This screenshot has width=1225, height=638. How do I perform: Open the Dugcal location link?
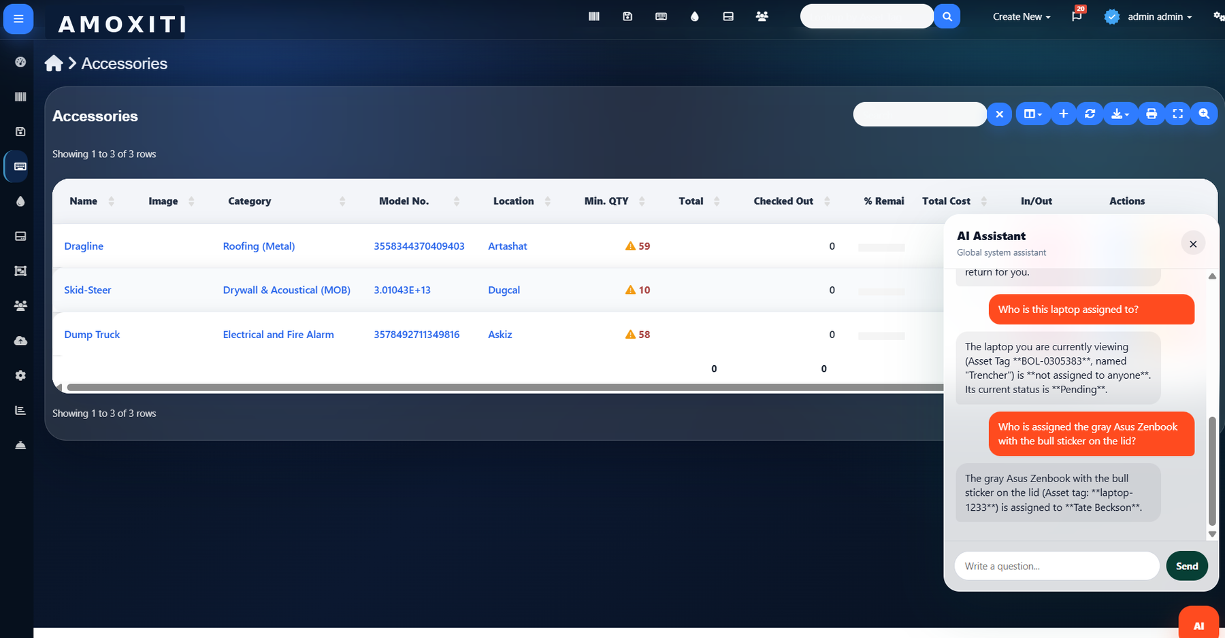504,290
